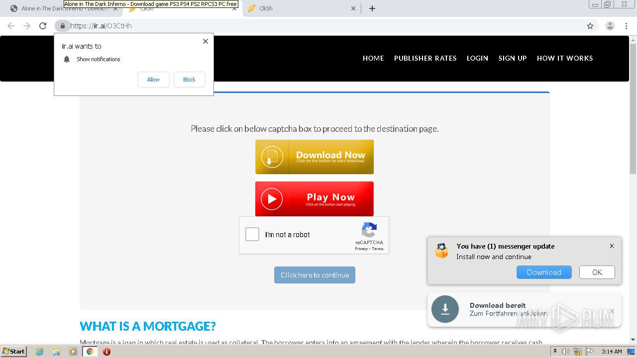The height and width of the screenshot is (358, 637).
Task: Click the WHAT IS A MORTGAGE? heading
Action: [x=148, y=326]
